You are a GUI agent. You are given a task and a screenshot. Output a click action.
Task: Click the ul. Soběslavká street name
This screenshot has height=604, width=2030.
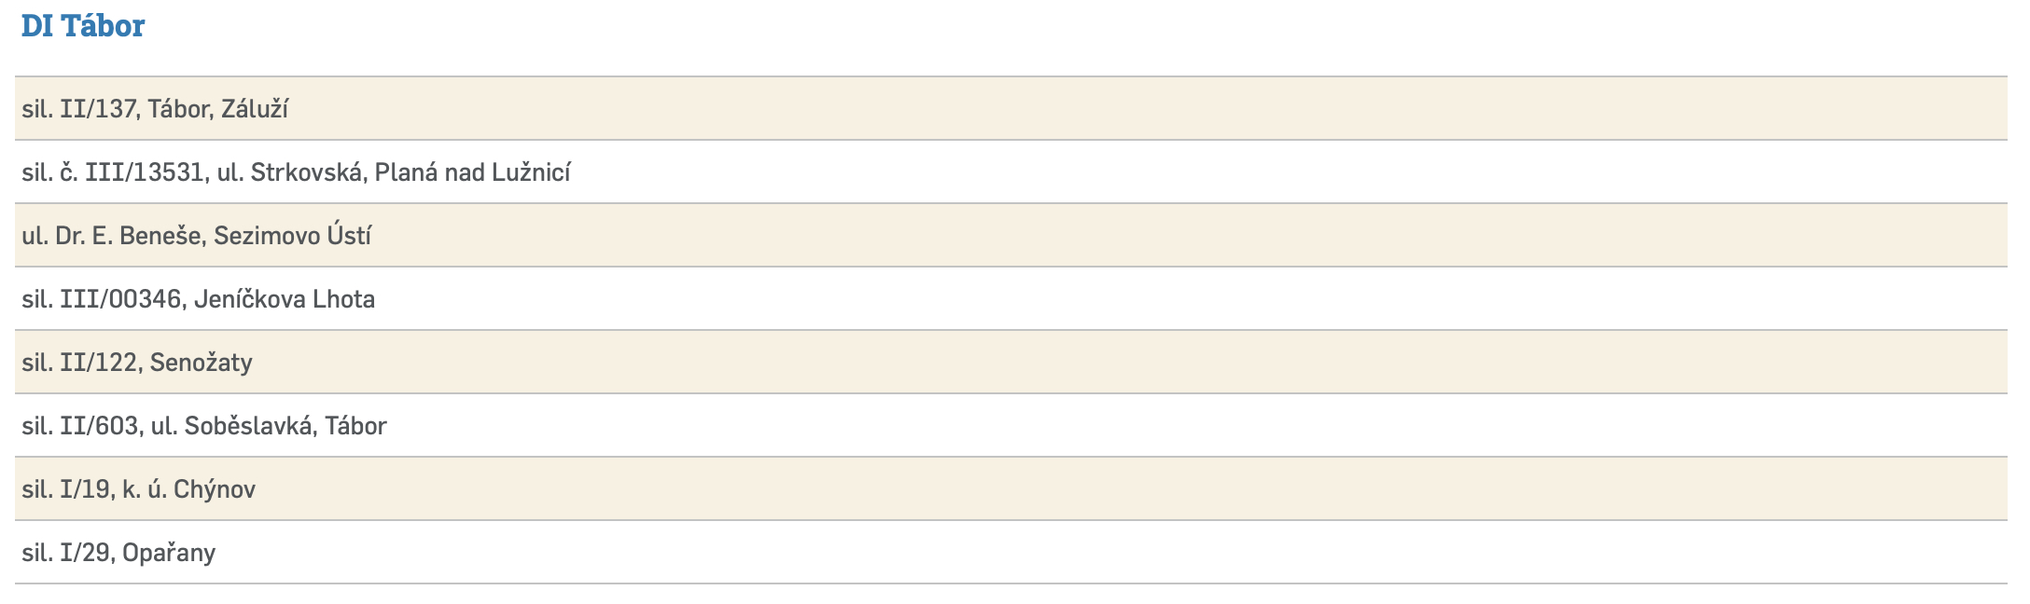coord(233,426)
